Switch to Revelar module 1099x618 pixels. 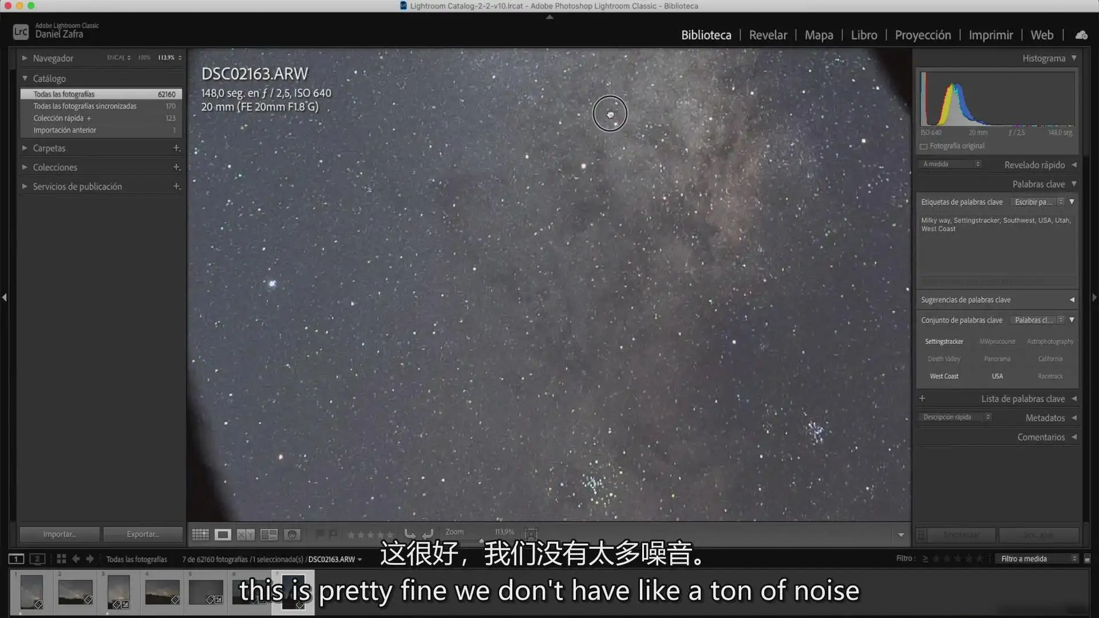coord(768,35)
